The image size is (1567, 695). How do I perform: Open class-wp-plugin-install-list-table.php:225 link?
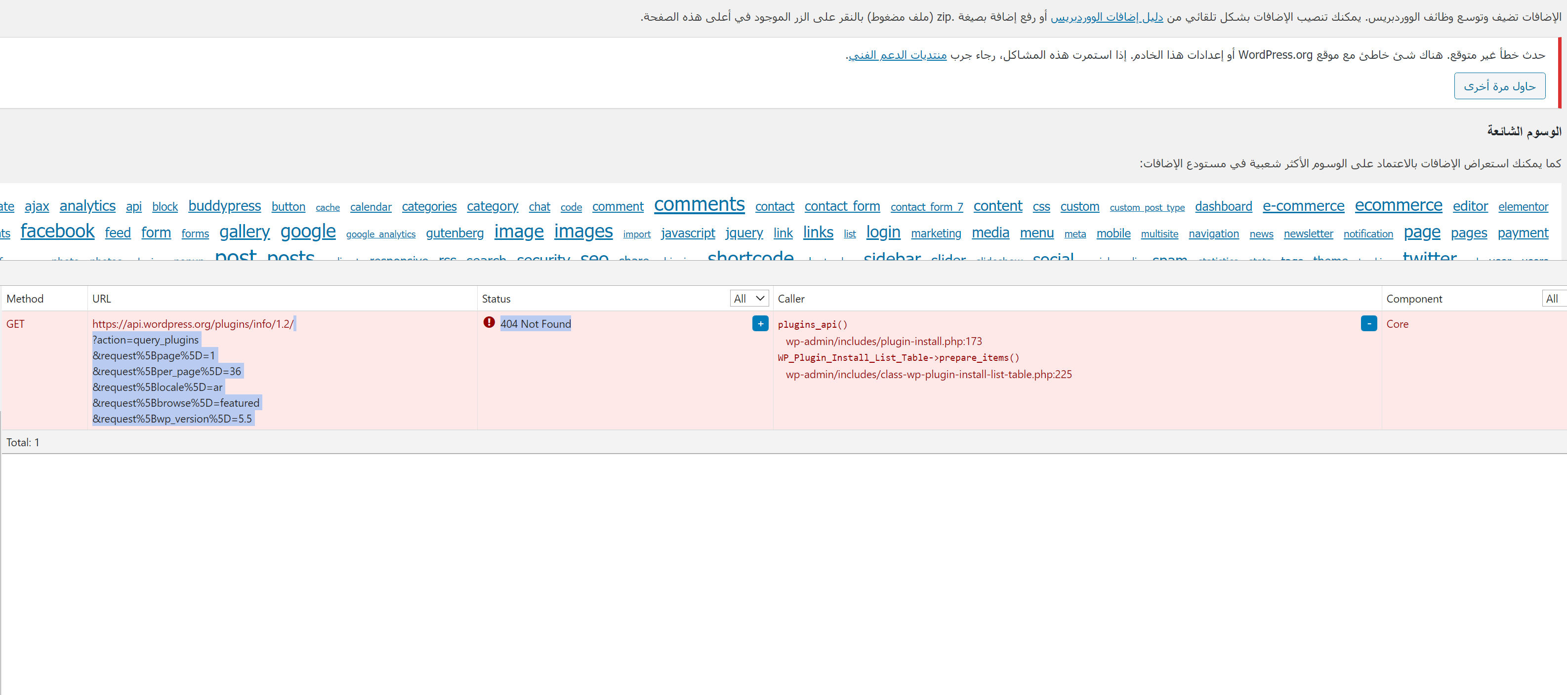point(928,375)
